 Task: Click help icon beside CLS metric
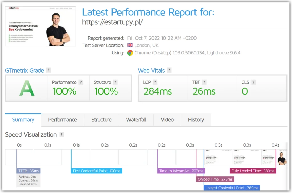point(254,82)
